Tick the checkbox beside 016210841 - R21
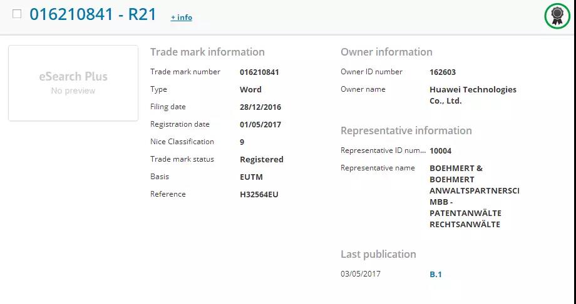 click(17, 14)
